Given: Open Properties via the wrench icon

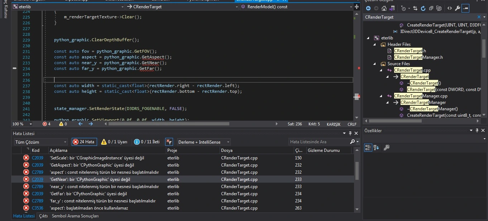Looking at the screenshot, I should click(x=458, y=9).
